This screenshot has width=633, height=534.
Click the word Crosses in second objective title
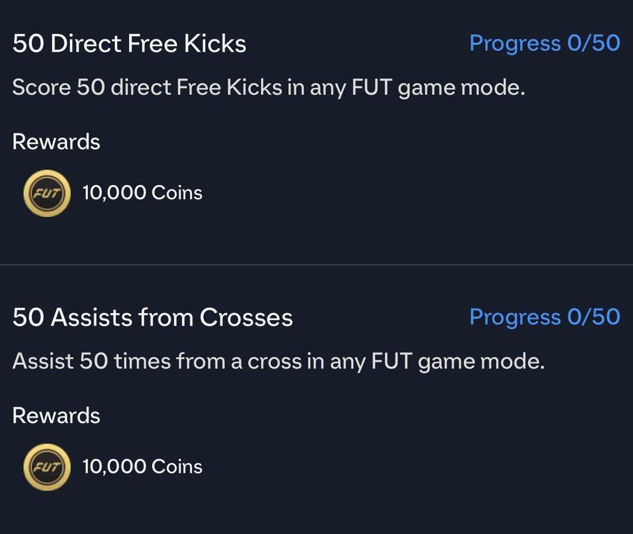246,317
